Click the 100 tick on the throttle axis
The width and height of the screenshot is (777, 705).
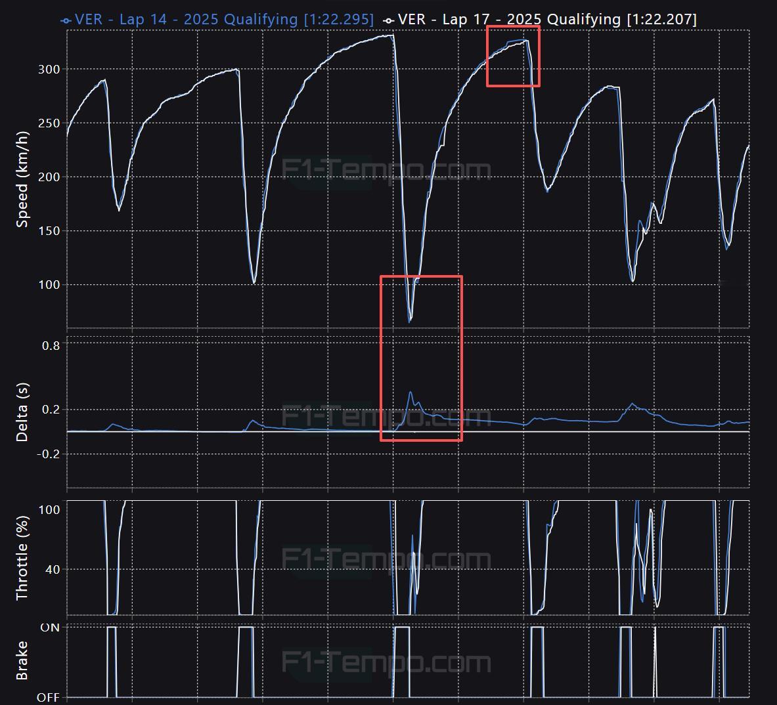coord(49,510)
